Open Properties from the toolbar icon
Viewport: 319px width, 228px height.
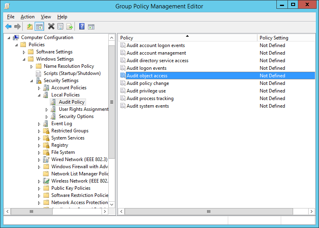point(61,26)
